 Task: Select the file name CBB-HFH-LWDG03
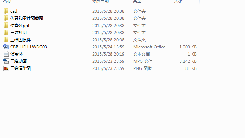(29, 47)
